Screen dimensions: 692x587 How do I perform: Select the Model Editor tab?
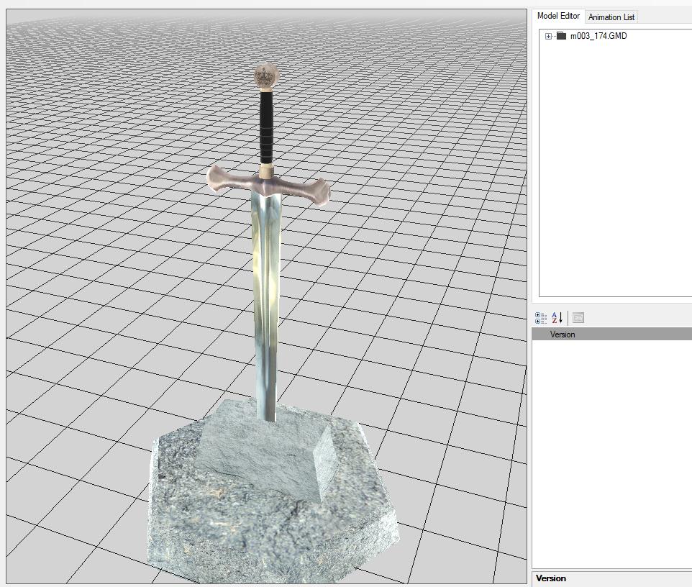(558, 16)
